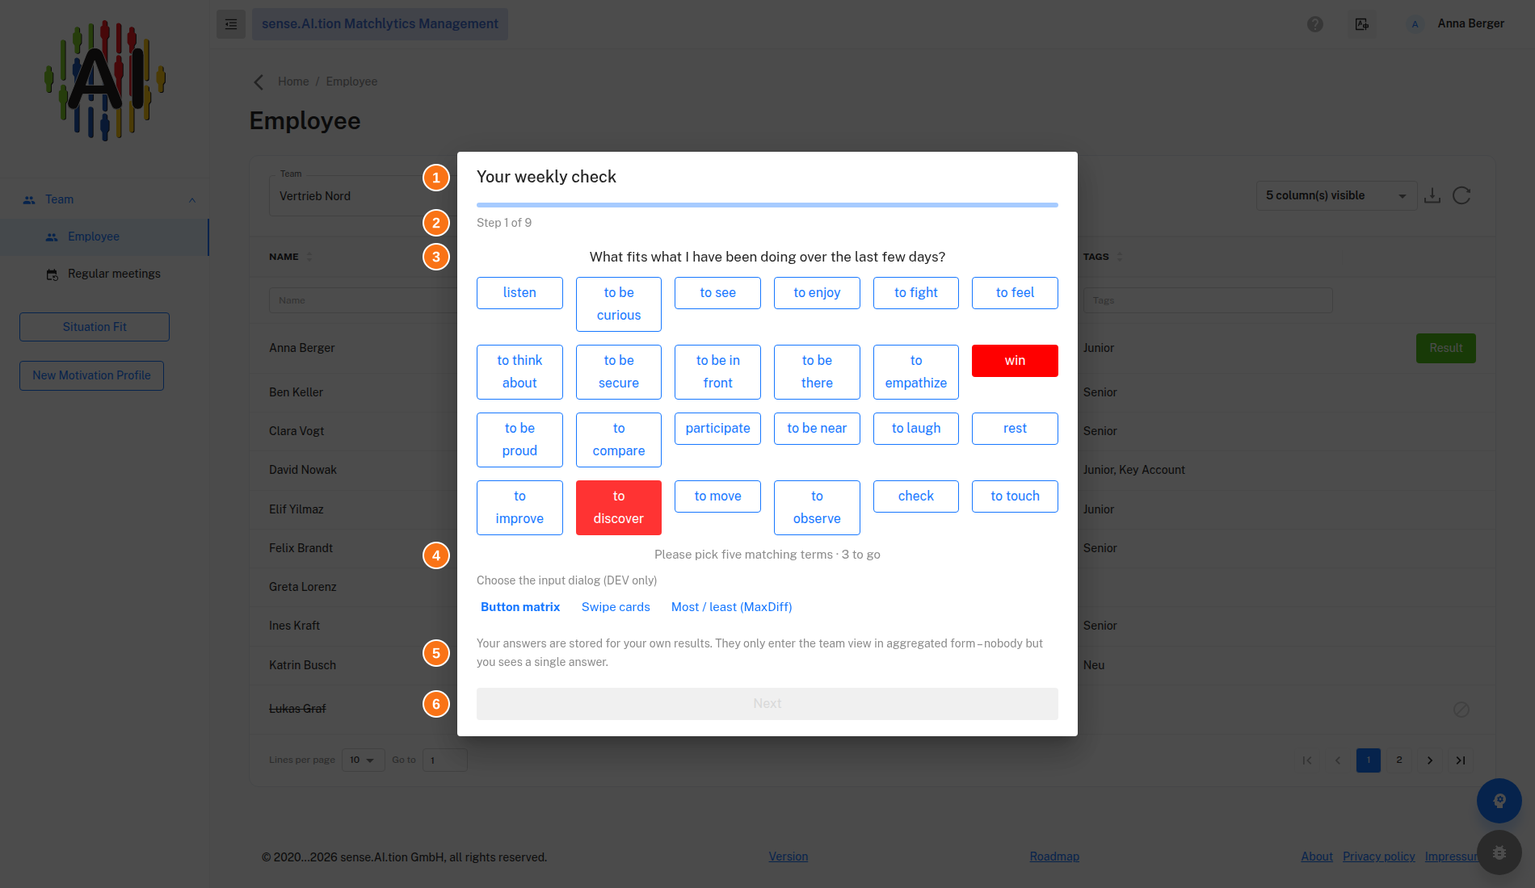Select the term 'participate'
The height and width of the screenshot is (888, 1535).
[717, 429]
